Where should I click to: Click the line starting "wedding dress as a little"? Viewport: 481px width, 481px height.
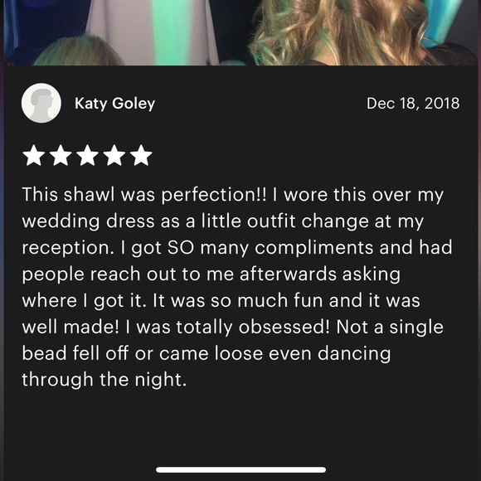(x=223, y=221)
